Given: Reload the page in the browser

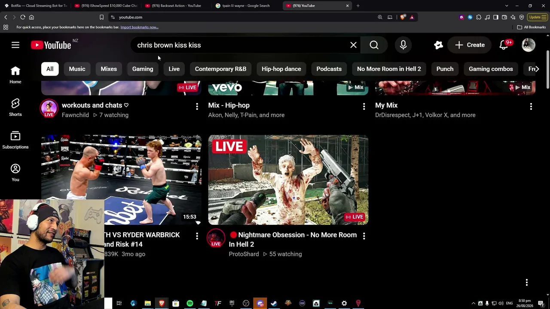Looking at the screenshot, I should (23, 17).
